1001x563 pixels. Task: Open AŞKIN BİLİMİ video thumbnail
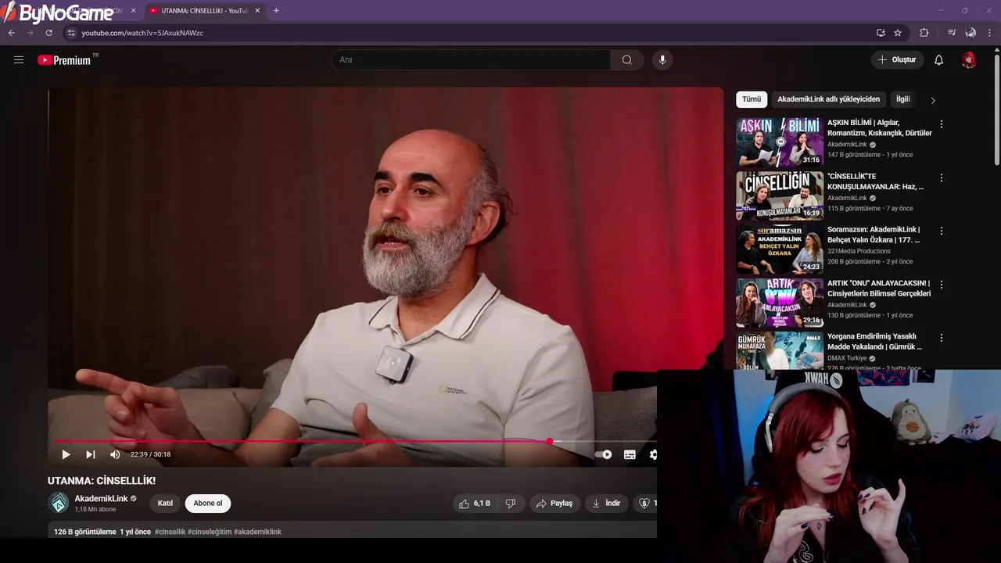pyautogui.click(x=780, y=142)
